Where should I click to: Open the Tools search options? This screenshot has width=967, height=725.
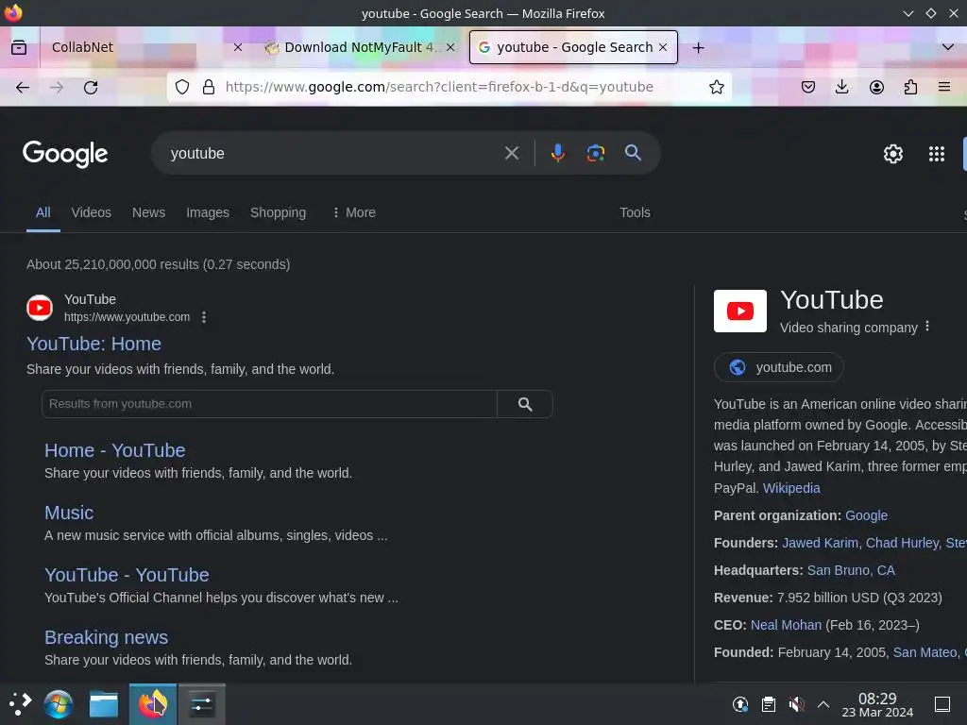point(635,212)
